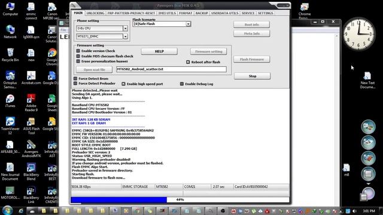Toggle Erase personalization huawei checkbox
Image resolution: width=383 pixels, height=215 pixels.
[x=78, y=61]
